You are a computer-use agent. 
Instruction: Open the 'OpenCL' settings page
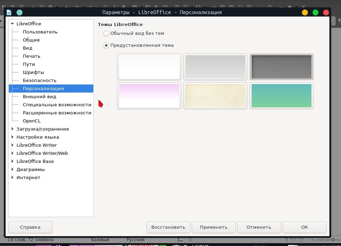[32, 121]
